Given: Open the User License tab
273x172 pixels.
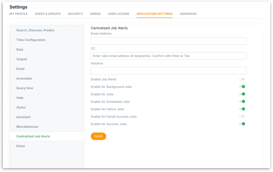Looking at the screenshot, I should click(x=118, y=14).
